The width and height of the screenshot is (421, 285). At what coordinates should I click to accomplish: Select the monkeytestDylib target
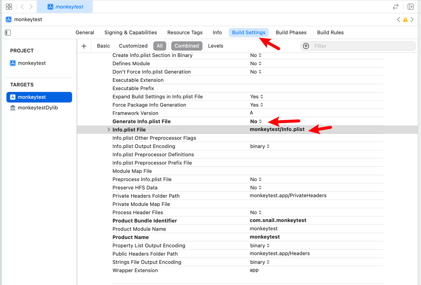click(x=38, y=108)
